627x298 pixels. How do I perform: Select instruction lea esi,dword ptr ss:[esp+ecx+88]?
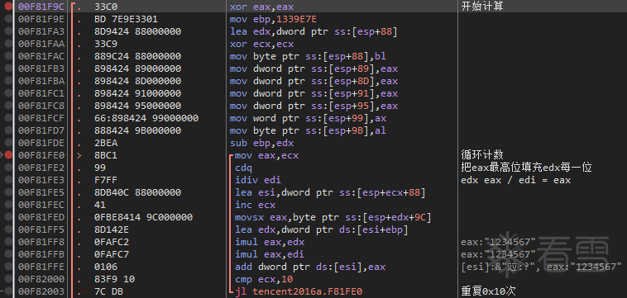coord(330,192)
